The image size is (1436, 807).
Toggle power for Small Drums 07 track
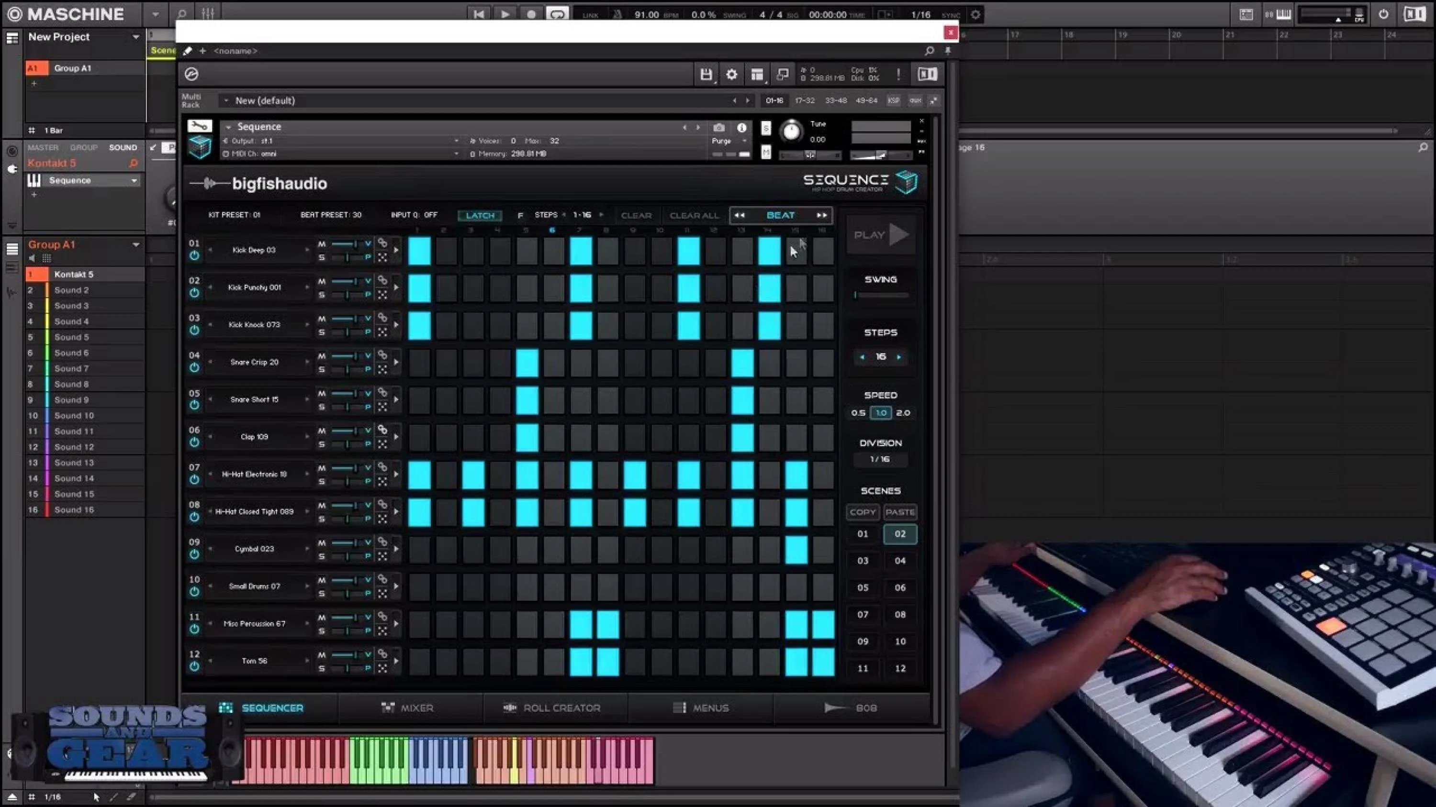[194, 591]
